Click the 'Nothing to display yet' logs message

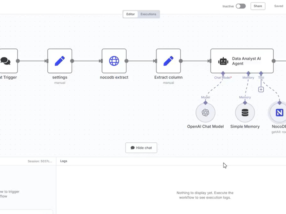[x=205, y=195]
